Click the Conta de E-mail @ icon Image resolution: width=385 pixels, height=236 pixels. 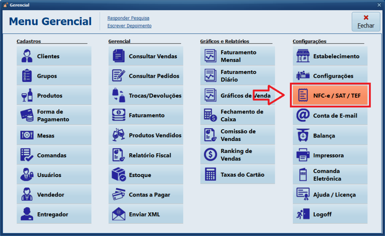click(x=303, y=116)
